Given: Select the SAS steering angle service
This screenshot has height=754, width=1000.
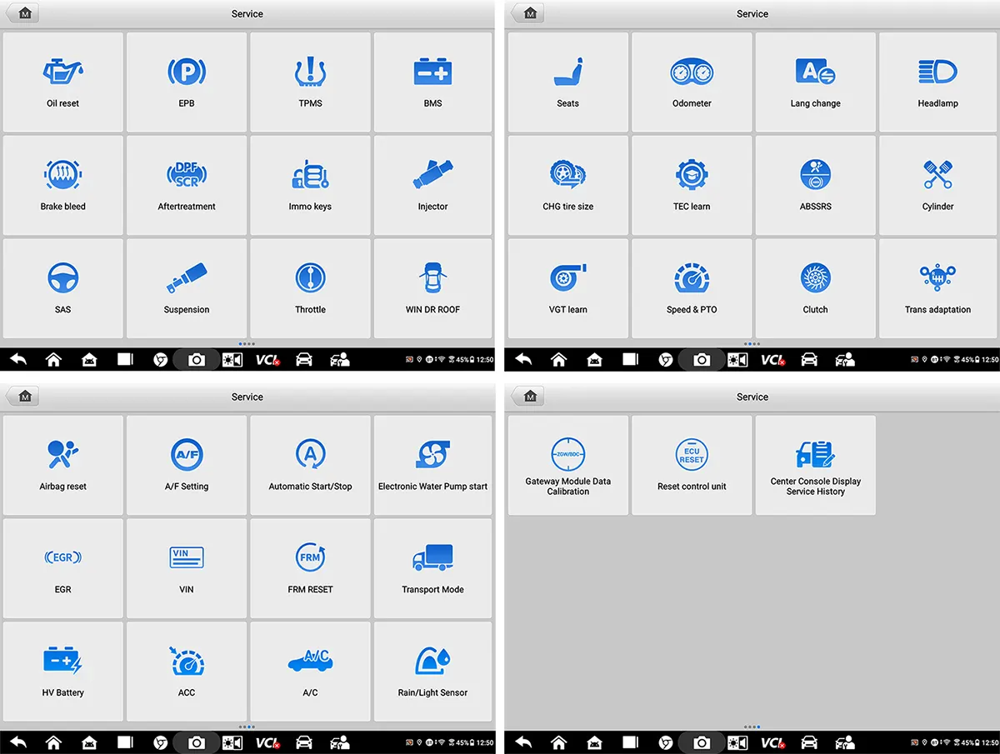Looking at the screenshot, I should pyautogui.click(x=63, y=288).
